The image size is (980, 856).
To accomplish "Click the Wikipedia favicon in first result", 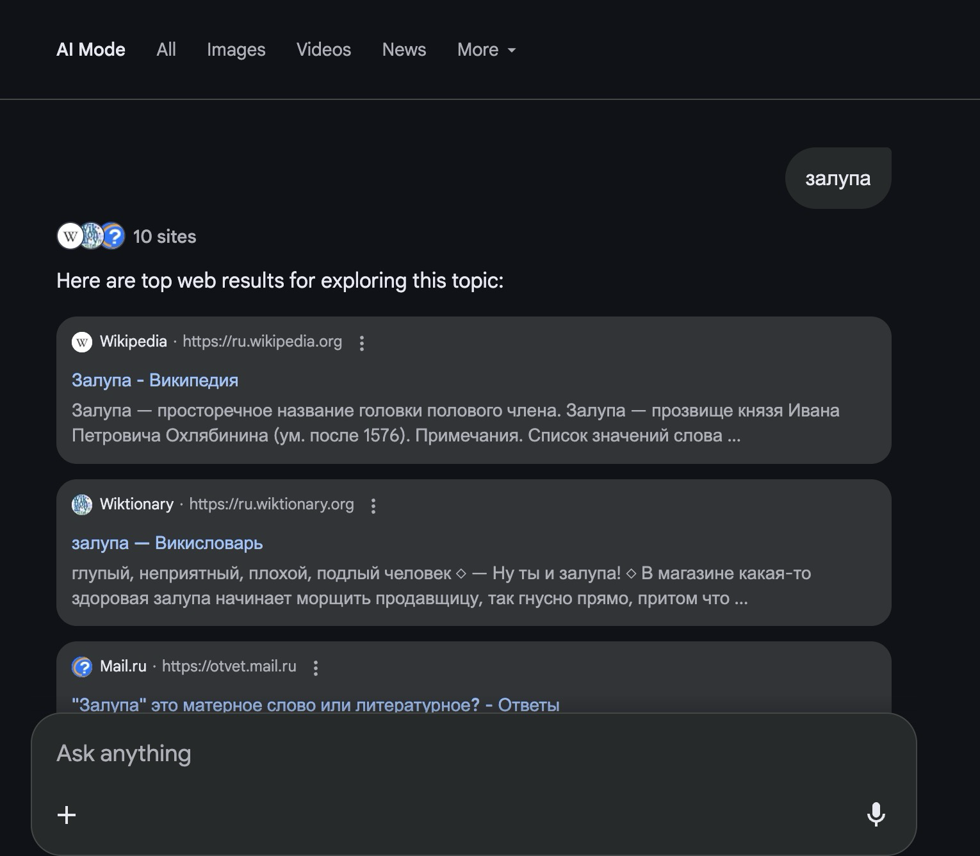I will [82, 342].
